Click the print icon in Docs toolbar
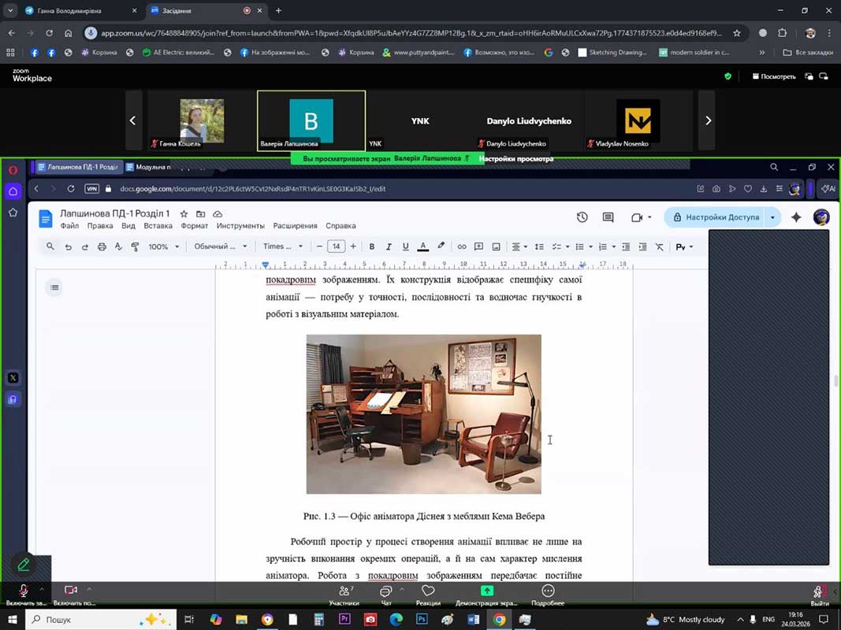841x630 pixels. [102, 246]
